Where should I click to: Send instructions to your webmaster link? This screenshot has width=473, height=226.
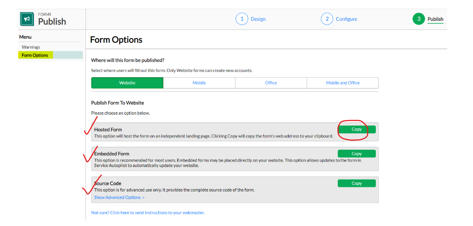point(148,213)
